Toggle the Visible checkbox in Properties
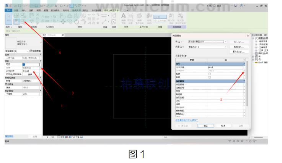The height and width of the screenshot is (163, 282). [x=24, y=65]
